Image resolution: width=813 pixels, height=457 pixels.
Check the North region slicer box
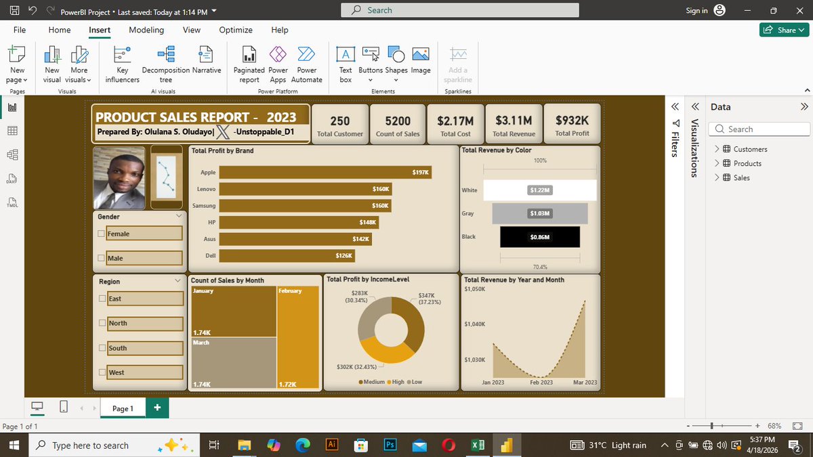[x=102, y=323]
